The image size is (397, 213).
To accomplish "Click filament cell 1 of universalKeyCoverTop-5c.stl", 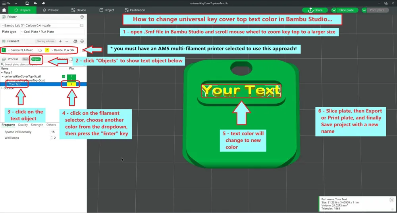I will click(71, 76).
